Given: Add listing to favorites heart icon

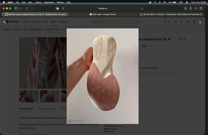Looking at the screenshot, I should (180, 39).
